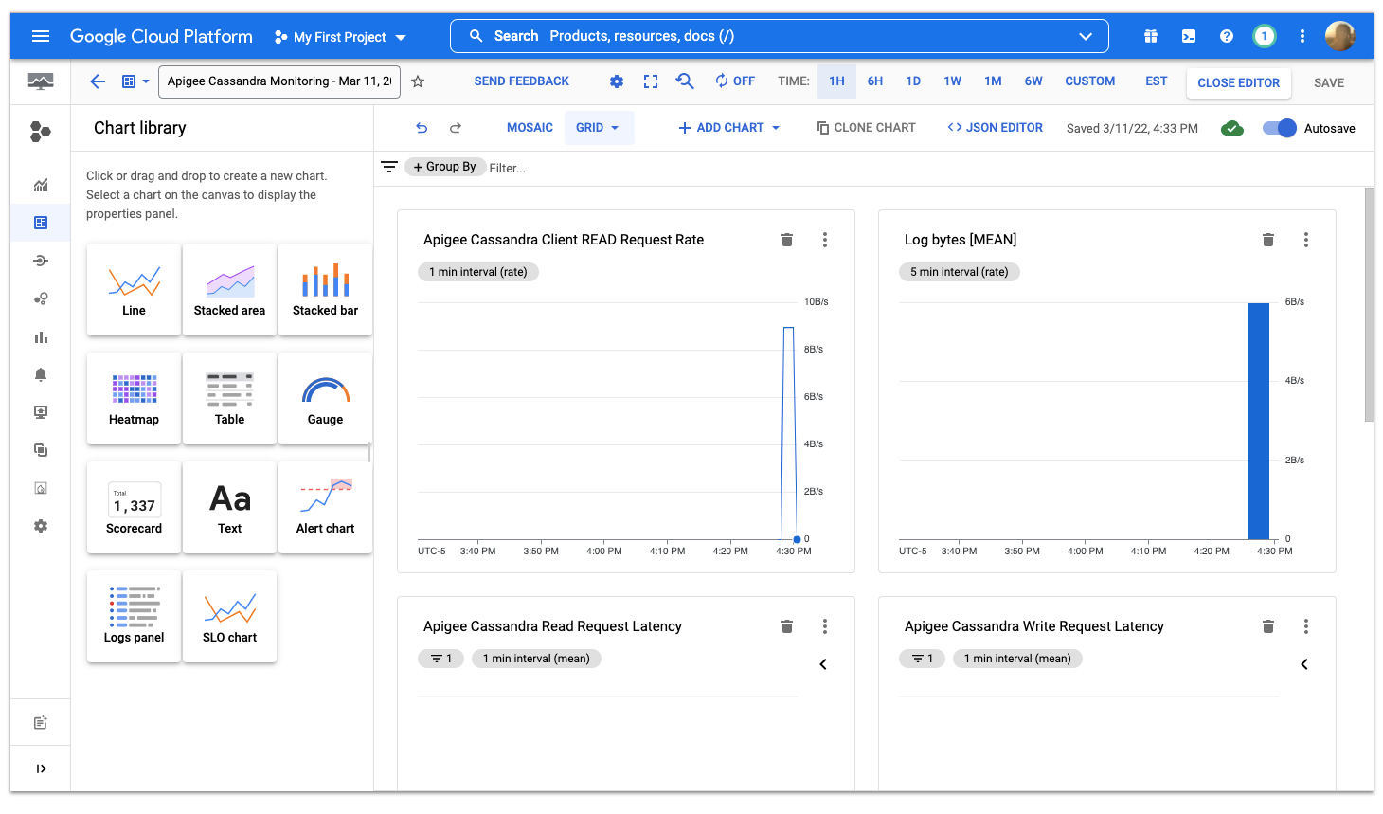Expand legend arrow on Read Request Latency chart

(823, 664)
